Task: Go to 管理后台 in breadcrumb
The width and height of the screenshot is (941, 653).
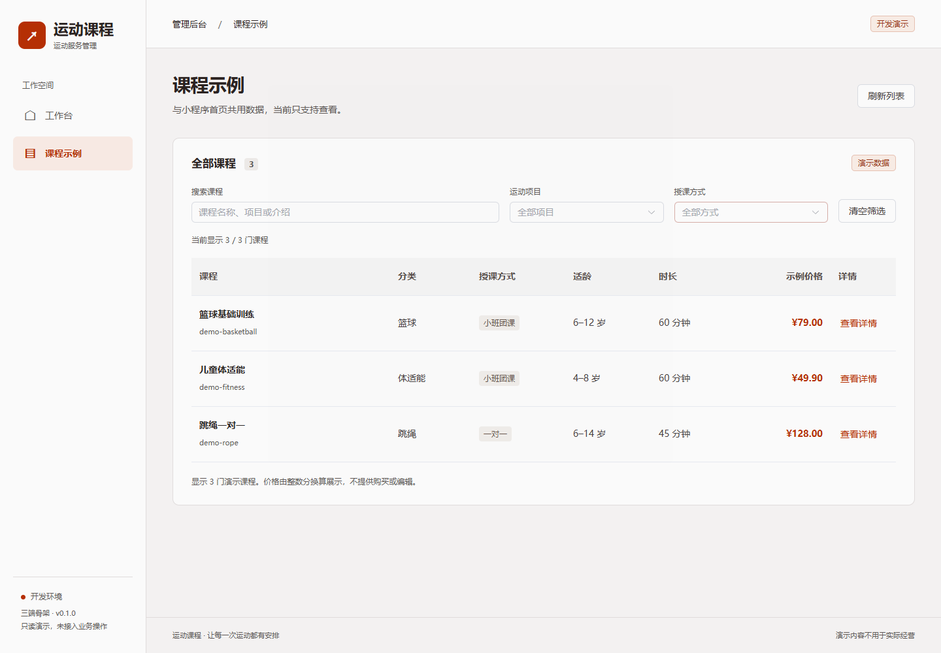Action: (x=190, y=24)
